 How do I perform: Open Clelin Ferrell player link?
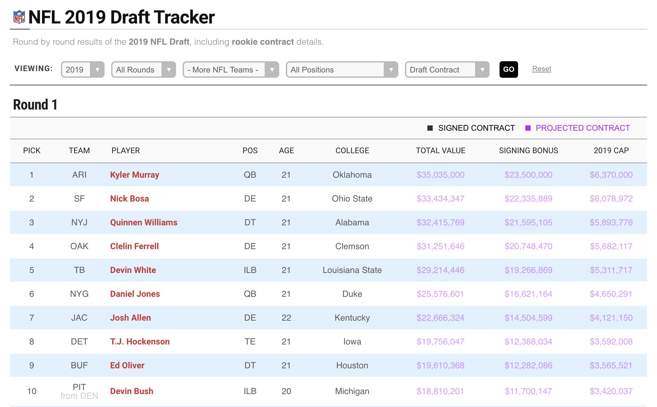point(135,246)
